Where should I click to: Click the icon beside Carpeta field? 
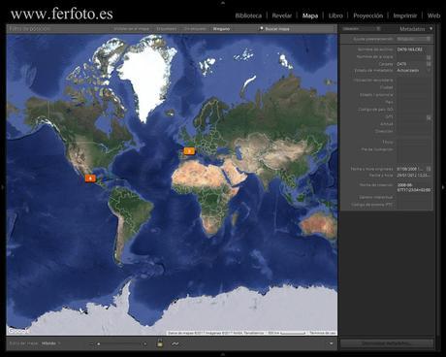click(x=429, y=64)
